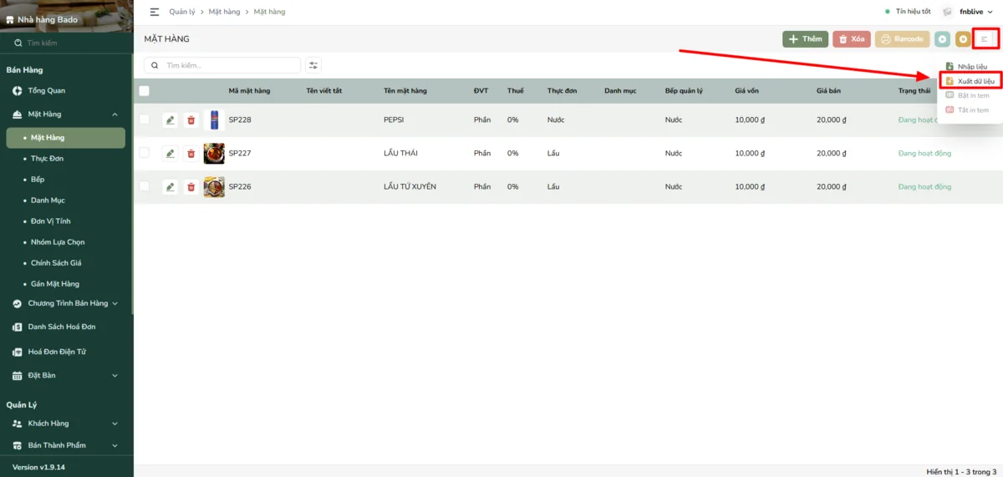Click the red Xóa delete button

click(x=852, y=39)
